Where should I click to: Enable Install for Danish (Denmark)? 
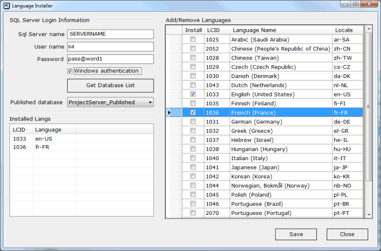(x=193, y=76)
